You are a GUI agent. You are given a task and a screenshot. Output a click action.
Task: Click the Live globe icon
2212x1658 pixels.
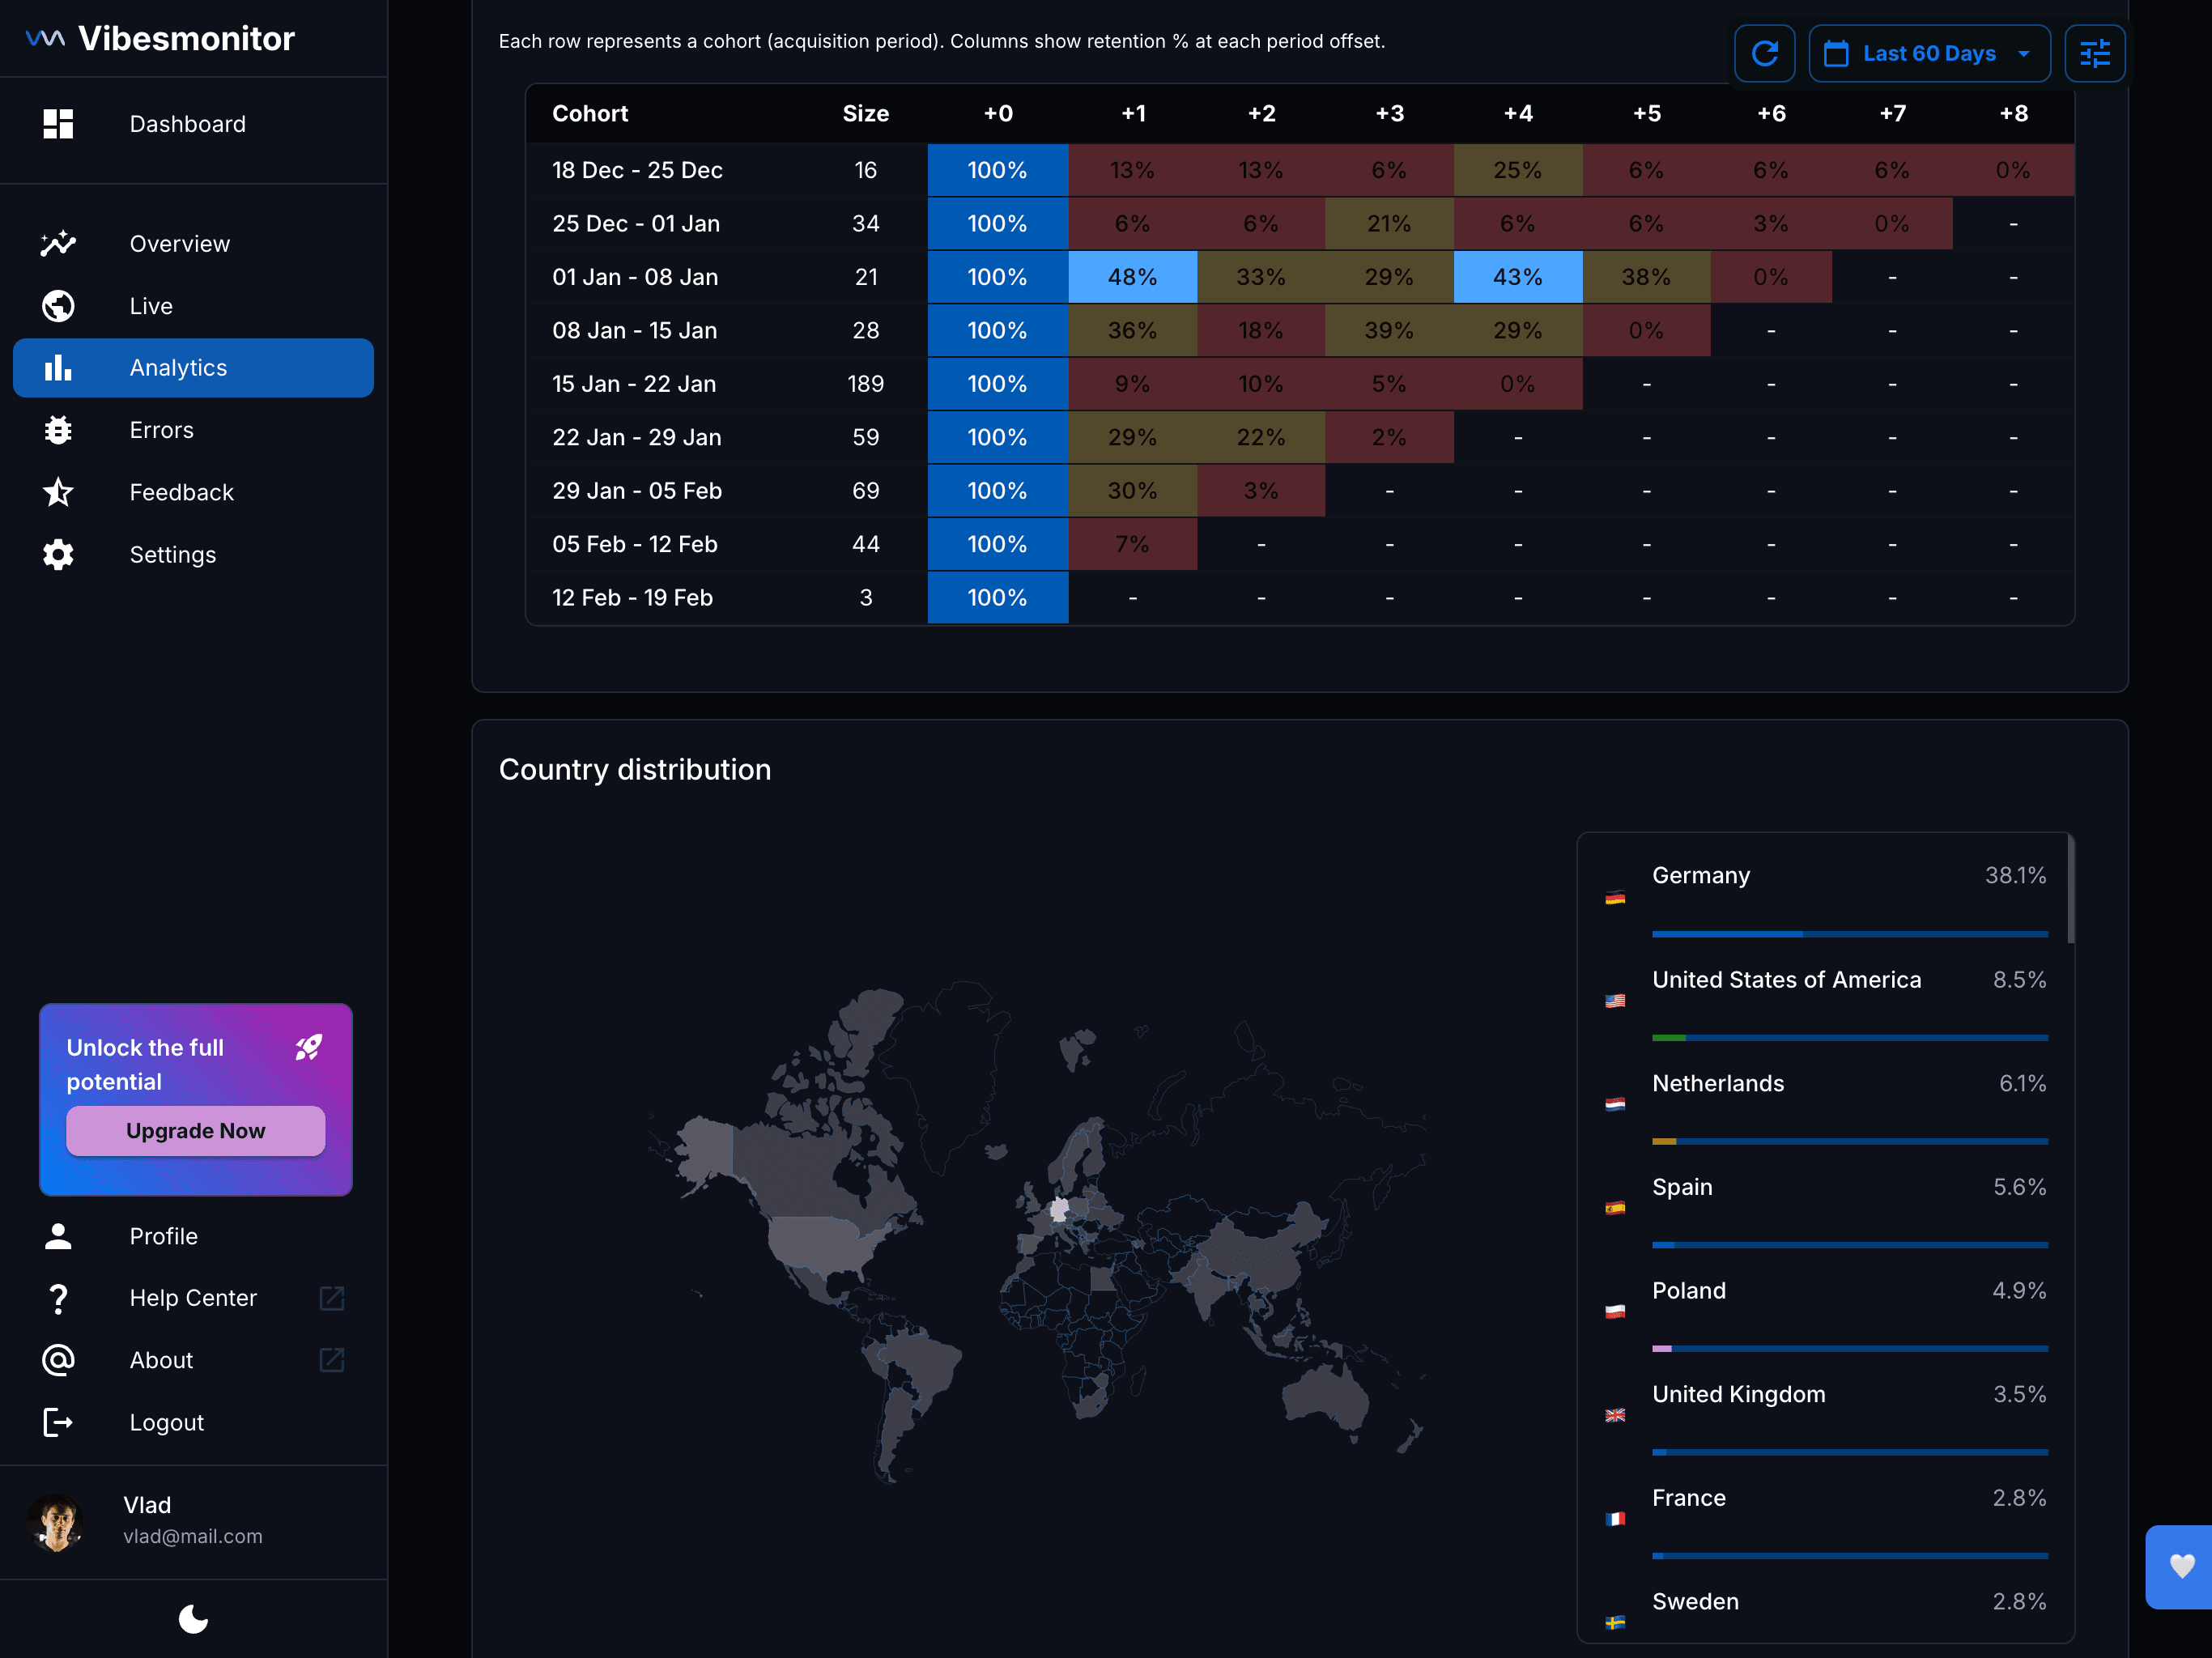click(58, 306)
